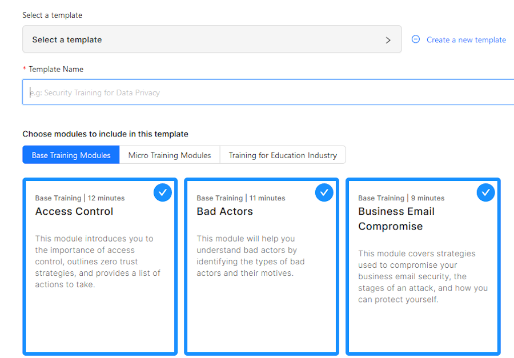Click 'Choose modules to include in this template' heading
The height and width of the screenshot is (358, 514).
105,134
